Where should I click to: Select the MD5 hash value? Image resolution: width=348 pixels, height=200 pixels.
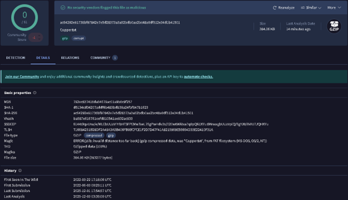[x=103, y=102]
